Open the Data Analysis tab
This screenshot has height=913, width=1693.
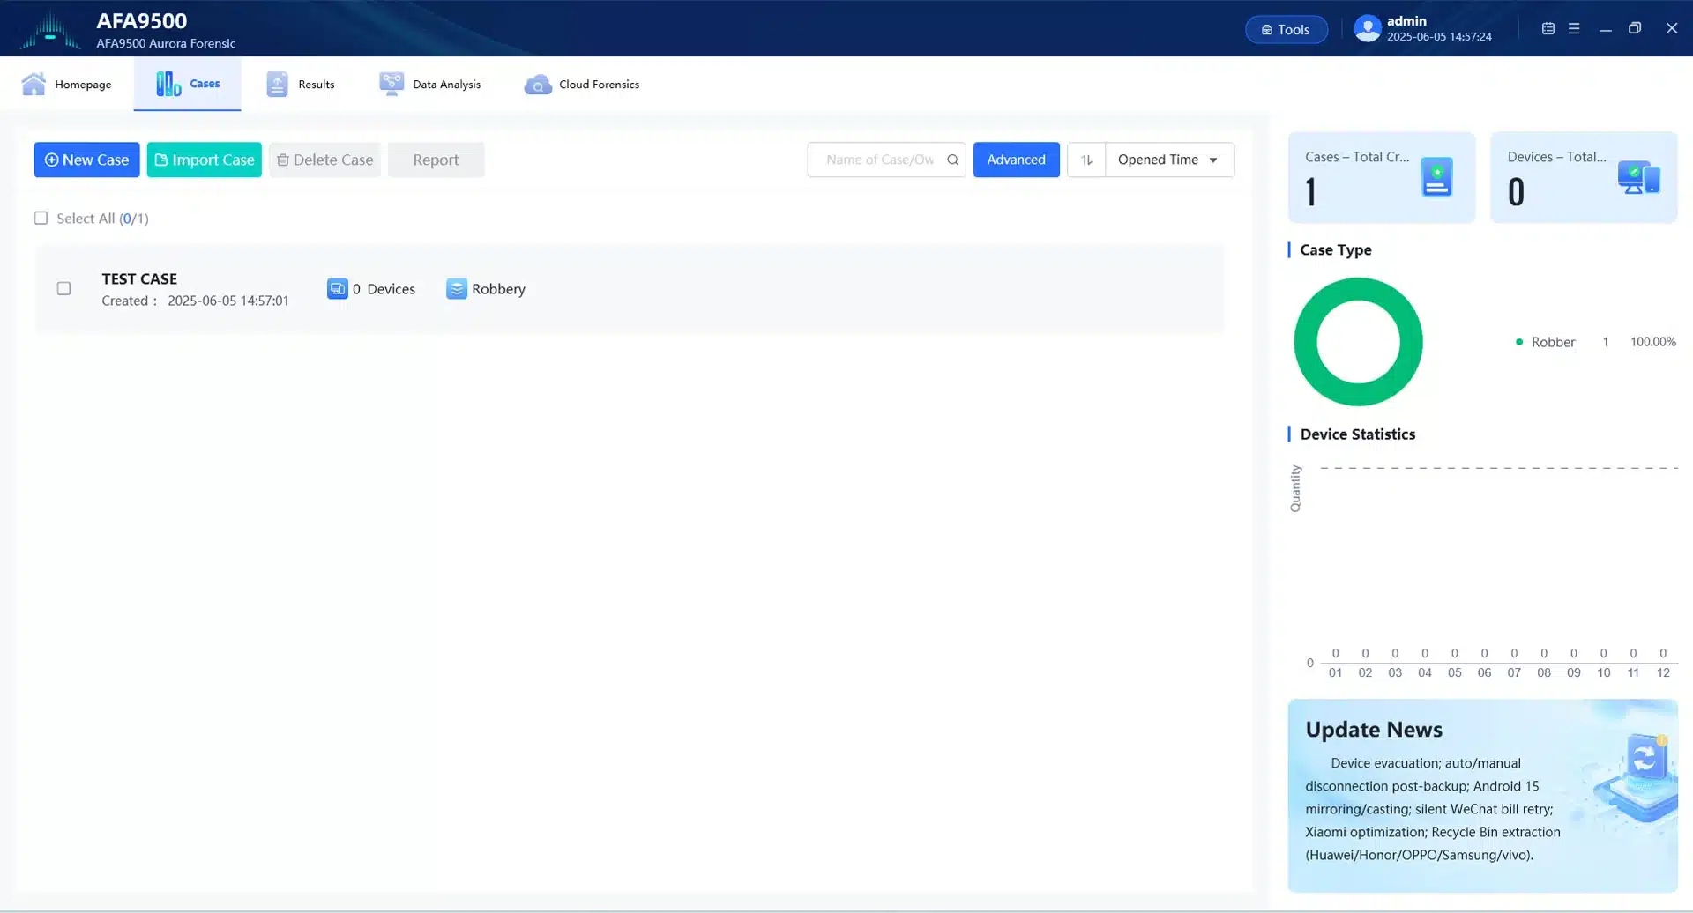pyautogui.click(x=430, y=84)
